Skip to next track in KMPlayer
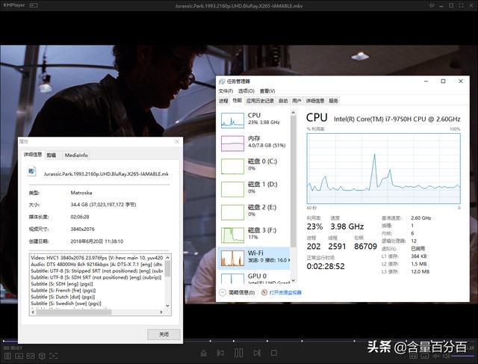This screenshot has height=364, width=478. pos(257,353)
